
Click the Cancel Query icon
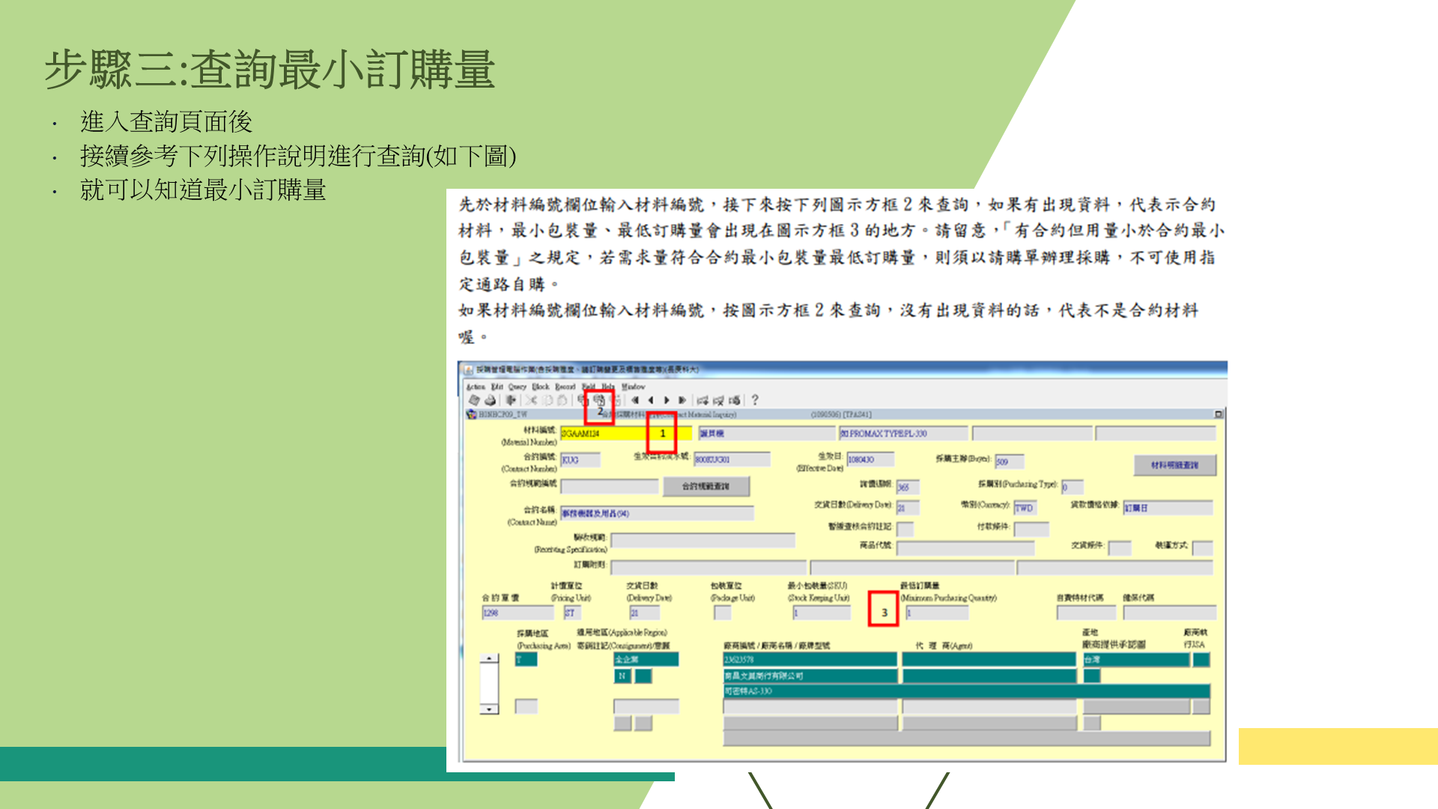click(615, 400)
